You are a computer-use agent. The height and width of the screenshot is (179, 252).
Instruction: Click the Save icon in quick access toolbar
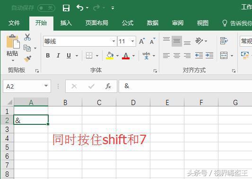[66, 8]
